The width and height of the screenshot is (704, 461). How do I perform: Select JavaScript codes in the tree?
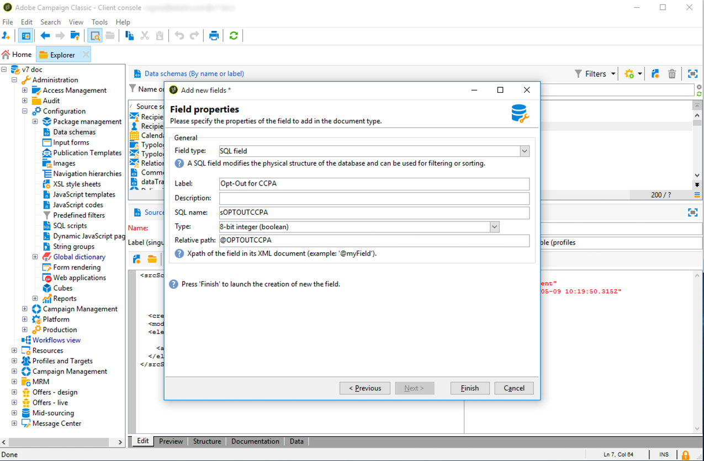click(78, 205)
